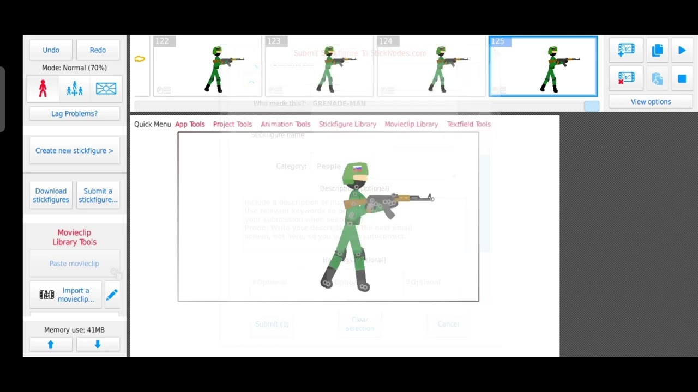Select frame 124 thumbnail
The image size is (698, 392).
pyautogui.click(x=431, y=66)
